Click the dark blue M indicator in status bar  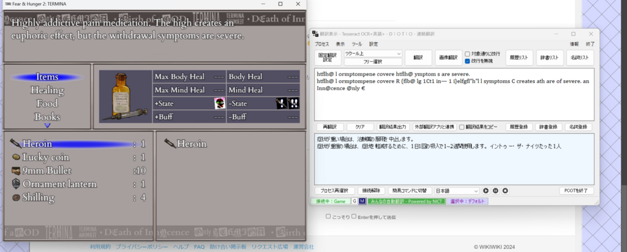(x=362, y=201)
